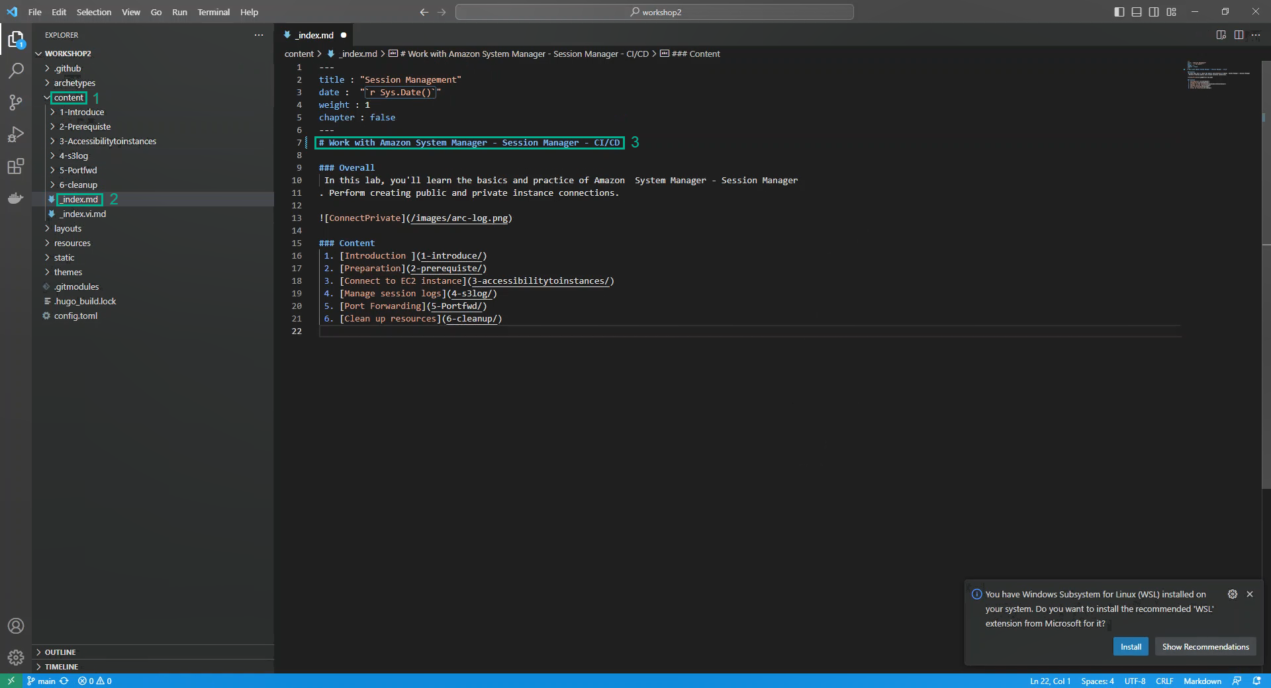Split the editor right icon
The width and height of the screenshot is (1271, 688).
(1239, 35)
